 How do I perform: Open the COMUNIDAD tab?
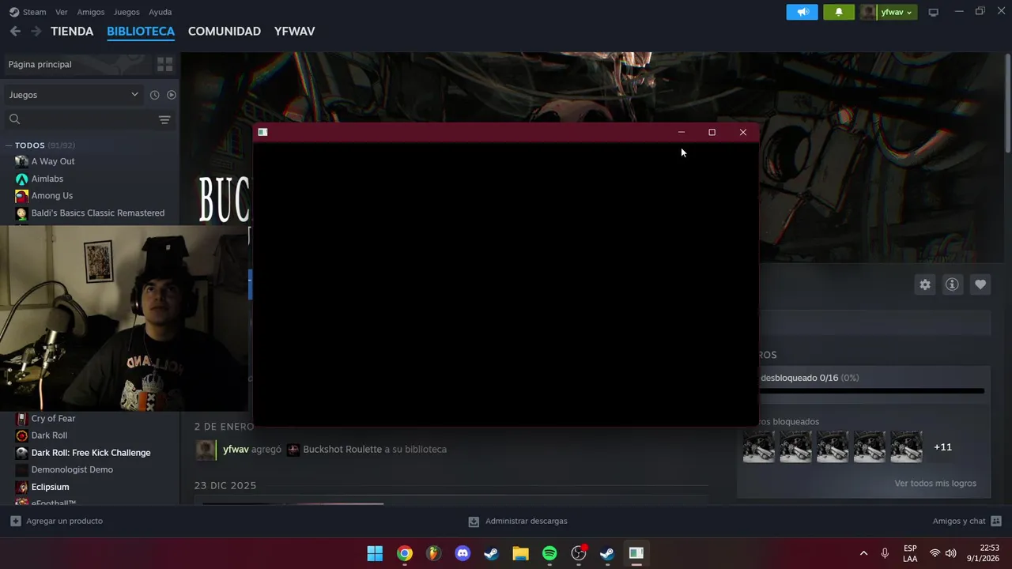(x=225, y=31)
